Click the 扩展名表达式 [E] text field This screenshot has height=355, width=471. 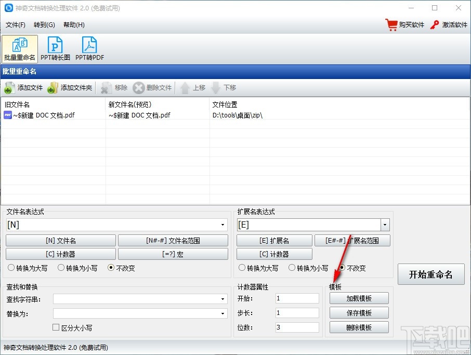click(x=309, y=225)
